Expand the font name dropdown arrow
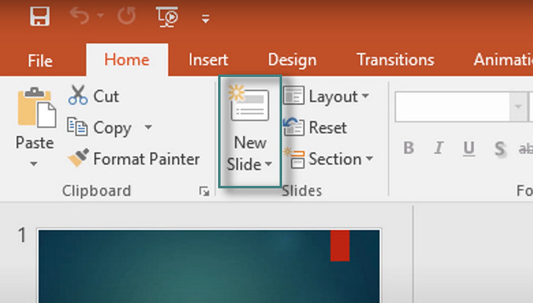This screenshot has width=533, height=303. [518, 106]
